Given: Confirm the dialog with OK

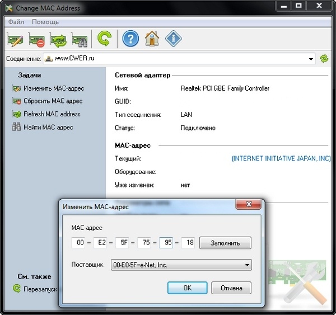Looking at the screenshot, I should tap(187, 288).
